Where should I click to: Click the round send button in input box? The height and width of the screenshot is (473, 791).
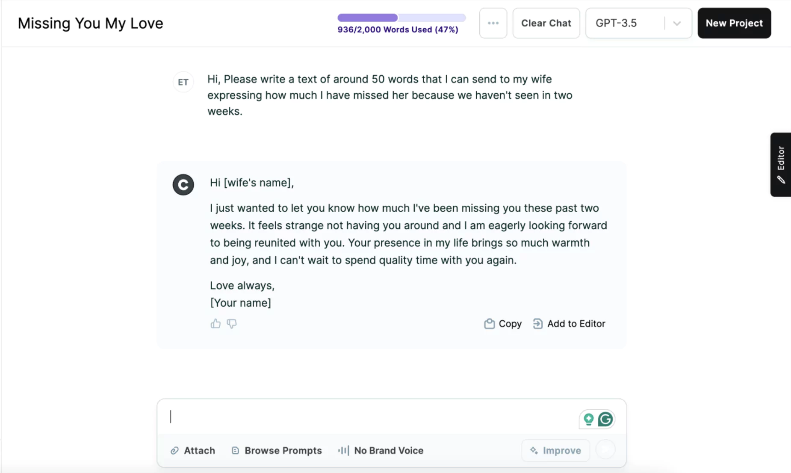click(x=605, y=450)
